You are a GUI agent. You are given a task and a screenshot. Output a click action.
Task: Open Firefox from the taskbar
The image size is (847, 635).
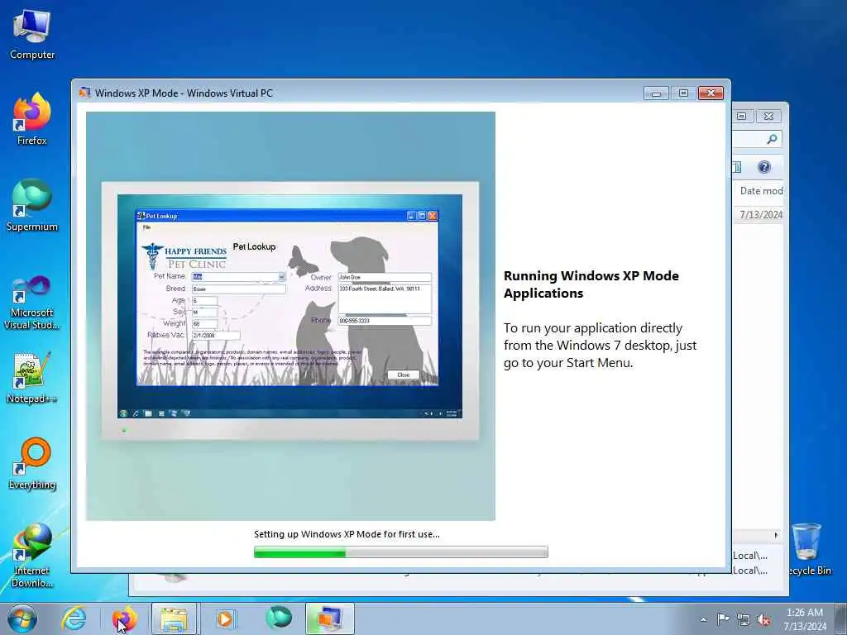coord(124,618)
